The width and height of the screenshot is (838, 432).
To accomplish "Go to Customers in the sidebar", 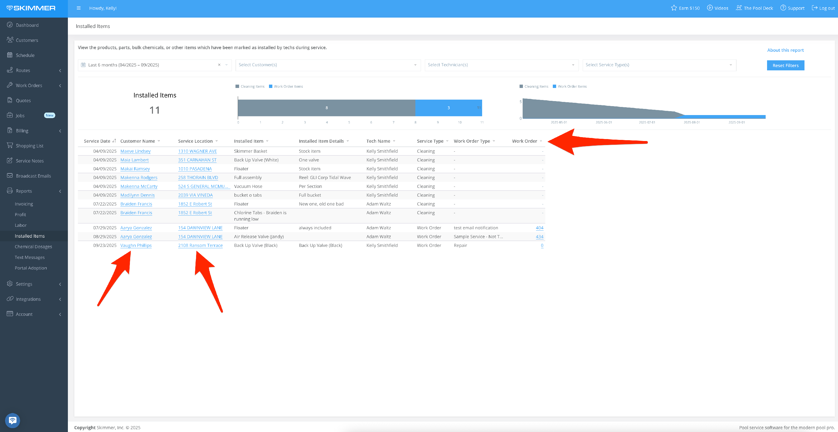I will (x=27, y=40).
